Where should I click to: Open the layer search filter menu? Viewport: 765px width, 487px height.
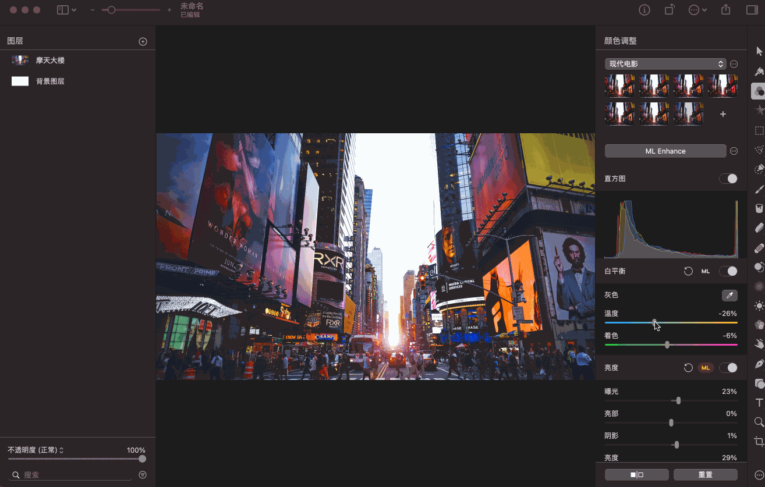pyautogui.click(x=143, y=475)
